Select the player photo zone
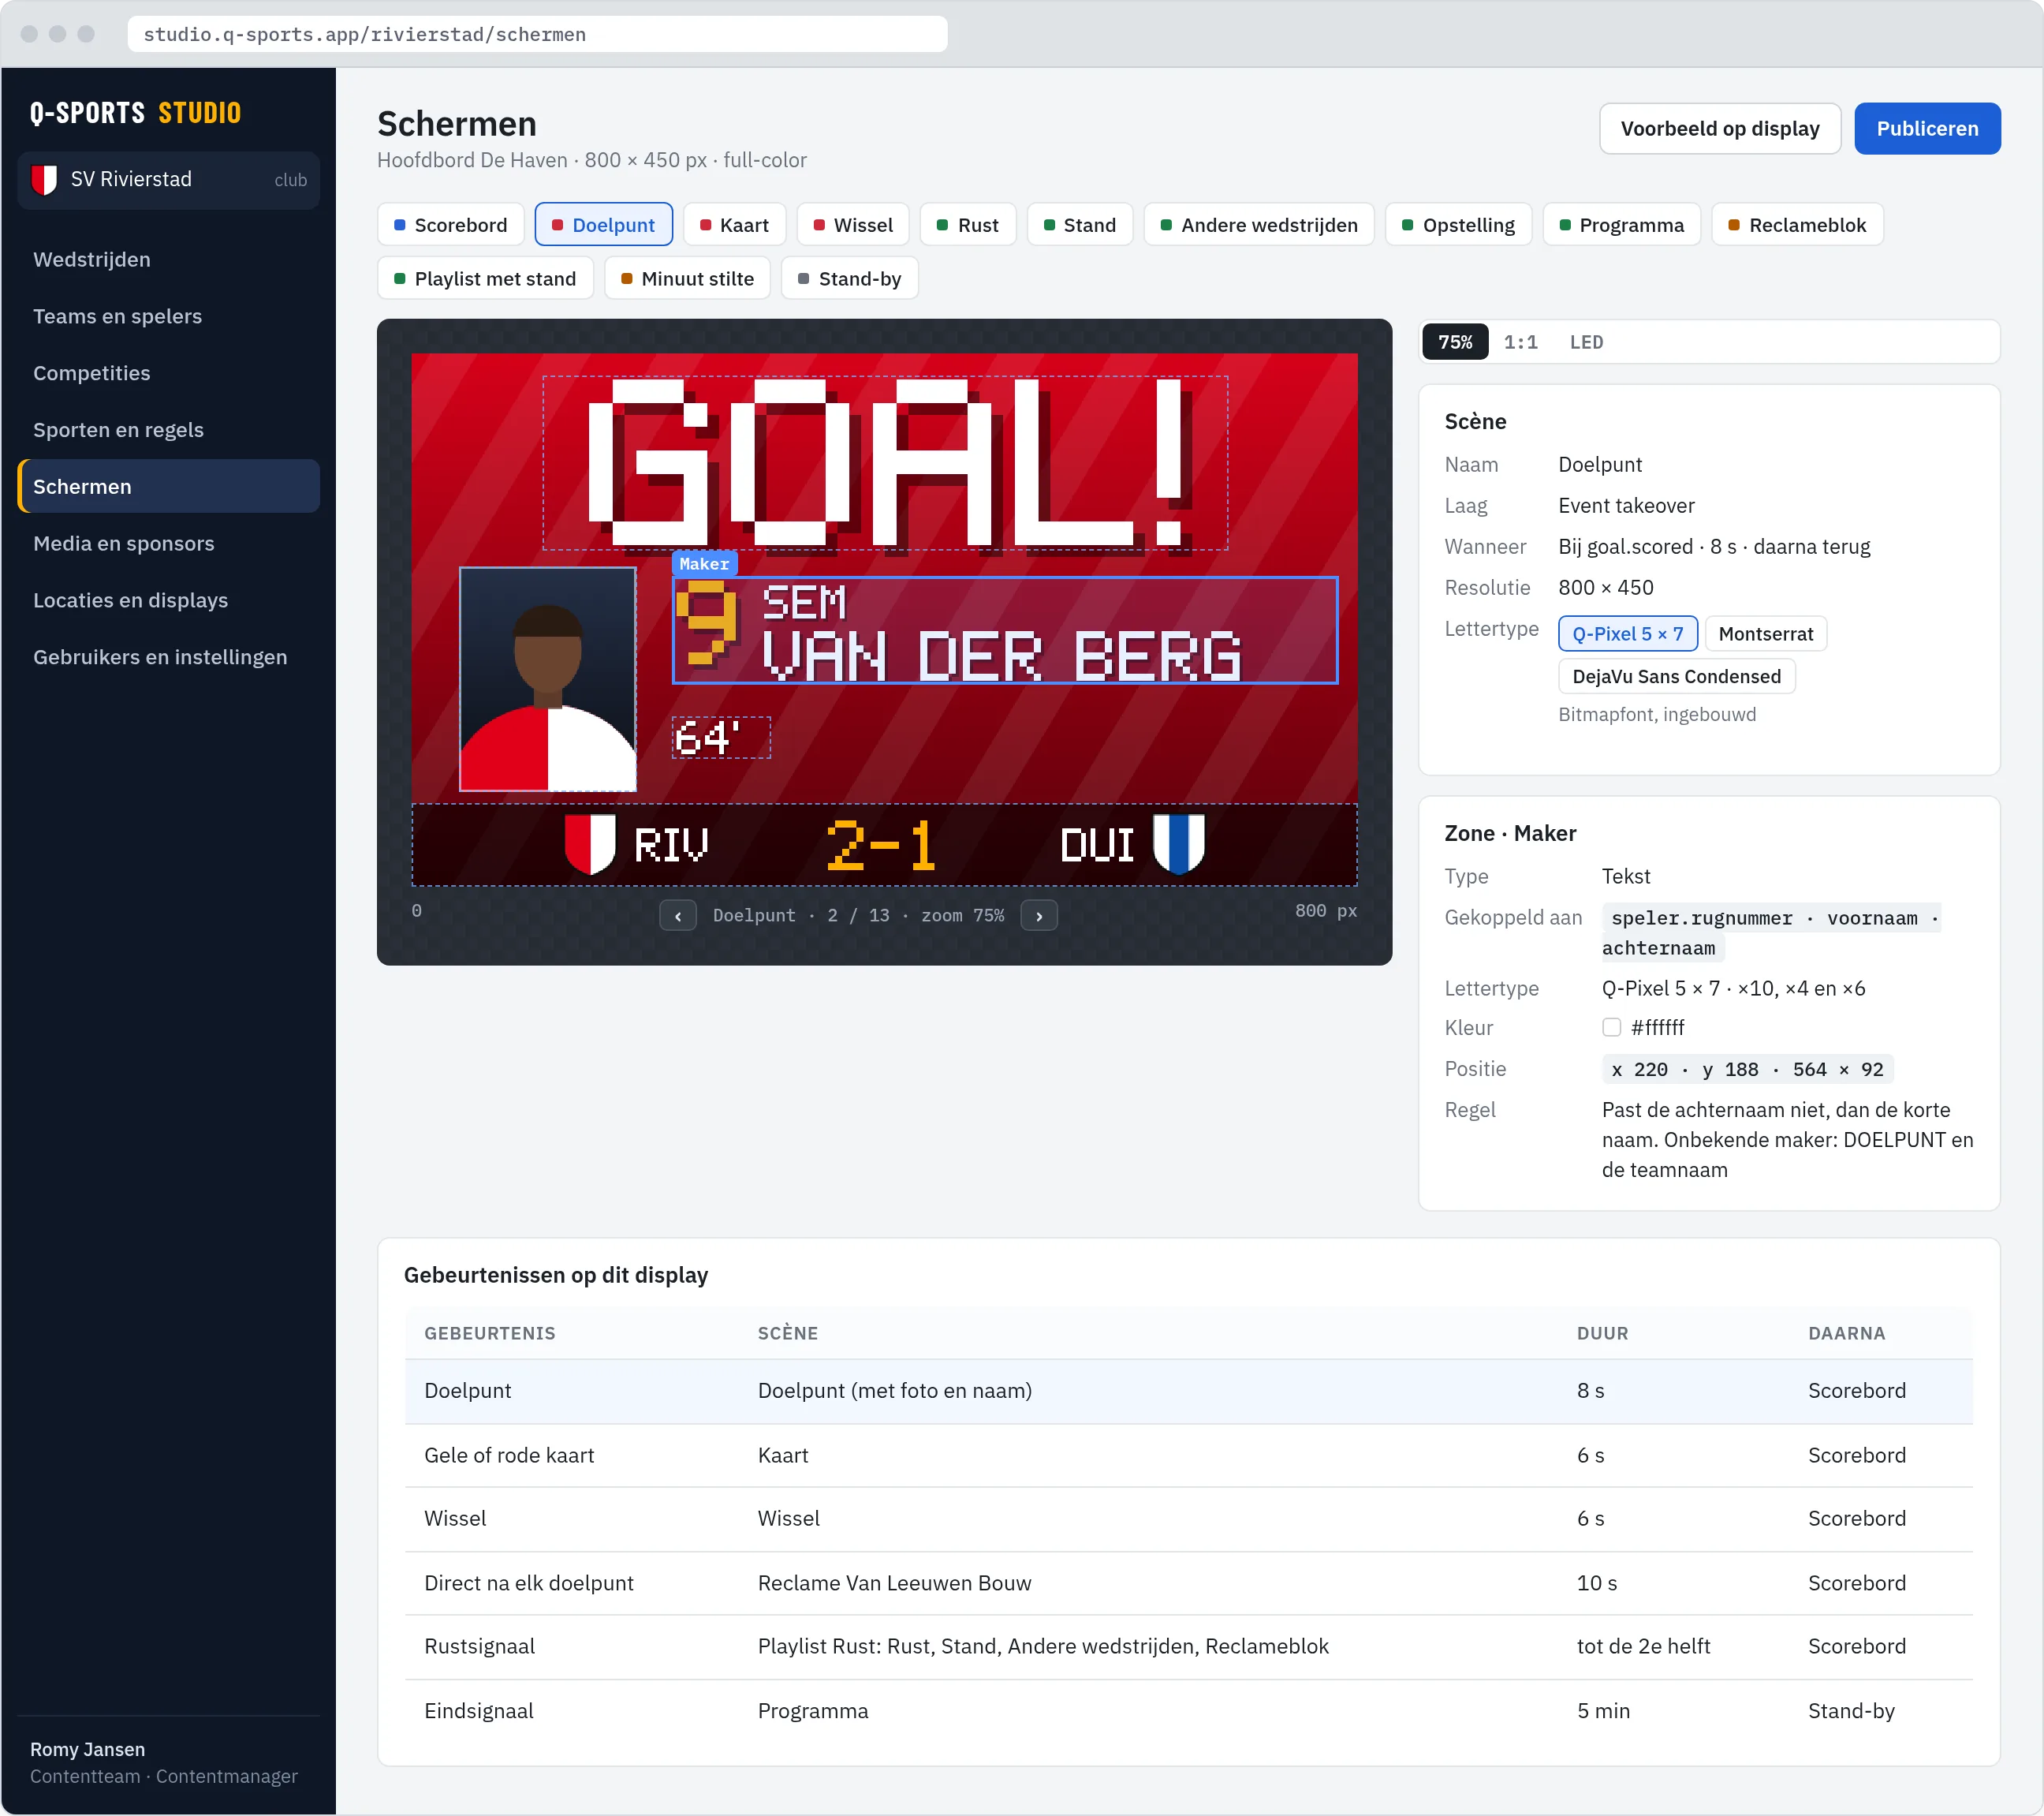 pyautogui.click(x=547, y=679)
